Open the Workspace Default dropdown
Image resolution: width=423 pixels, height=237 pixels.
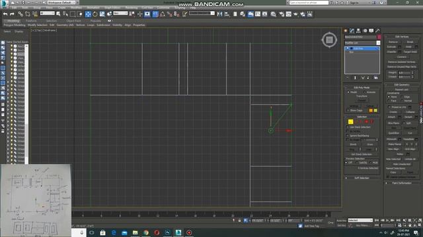coord(62,3)
